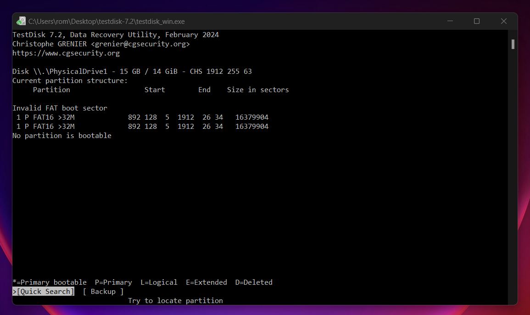Choose the Backup menu option
Viewport: 530px width, 315px height.
click(x=103, y=291)
